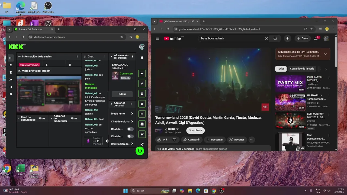The width and height of the screenshot is (347, 195).
Task: Toggle the wrench widget icon on right rail
Action: coord(142,134)
